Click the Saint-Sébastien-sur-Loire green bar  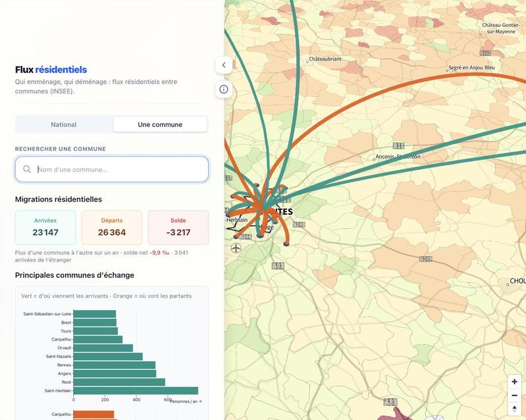95,313
